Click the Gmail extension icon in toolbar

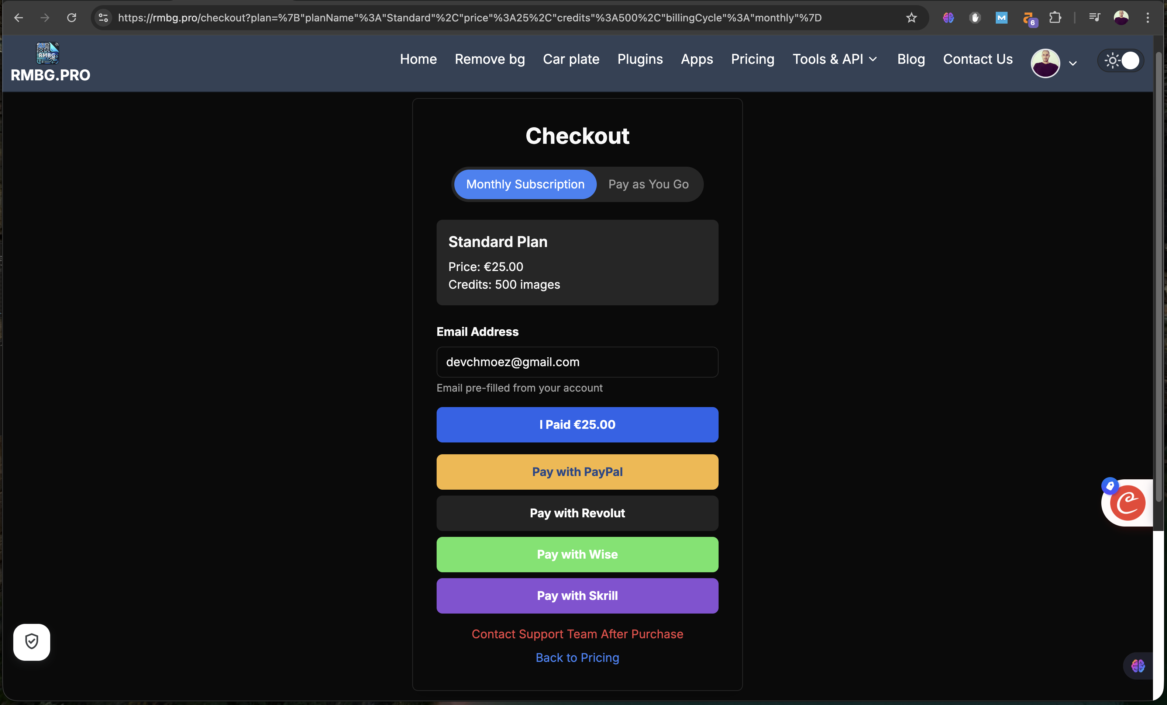tap(1001, 17)
